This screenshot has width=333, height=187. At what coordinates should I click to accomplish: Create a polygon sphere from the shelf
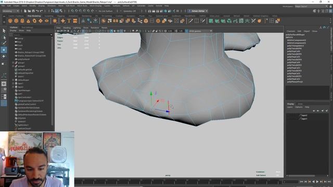tap(10, 21)
